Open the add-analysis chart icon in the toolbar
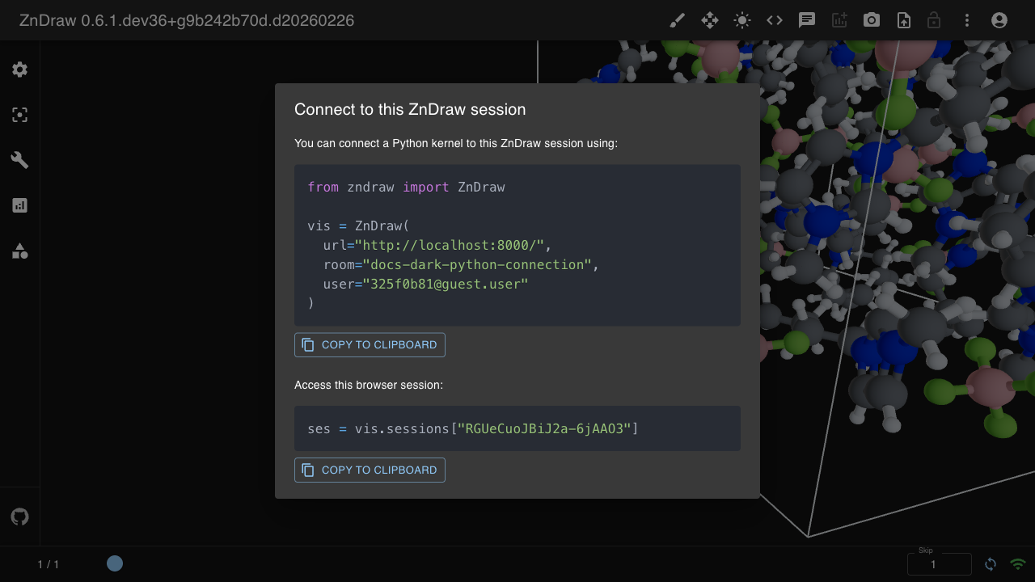 click(x=839, y=20)
